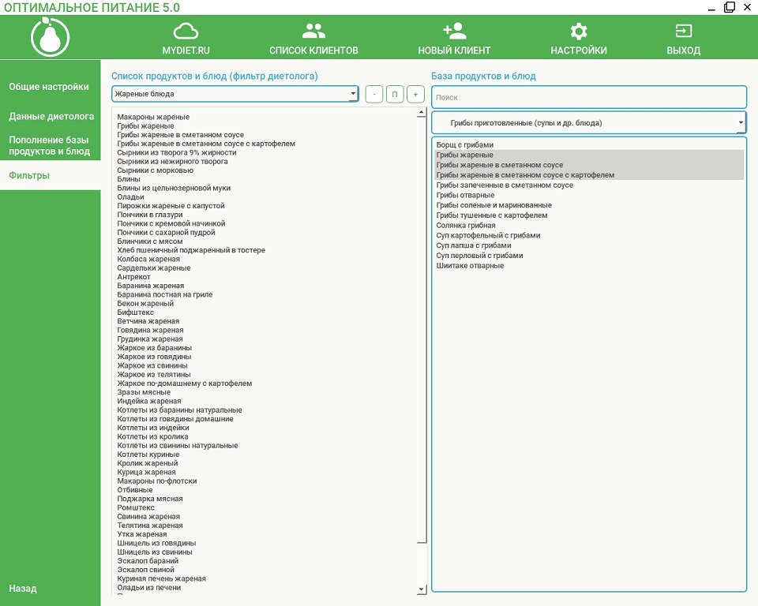Click the pear logo icon
Image resolution: width=758 pixels, height=606 pixels.
(50, 37)
